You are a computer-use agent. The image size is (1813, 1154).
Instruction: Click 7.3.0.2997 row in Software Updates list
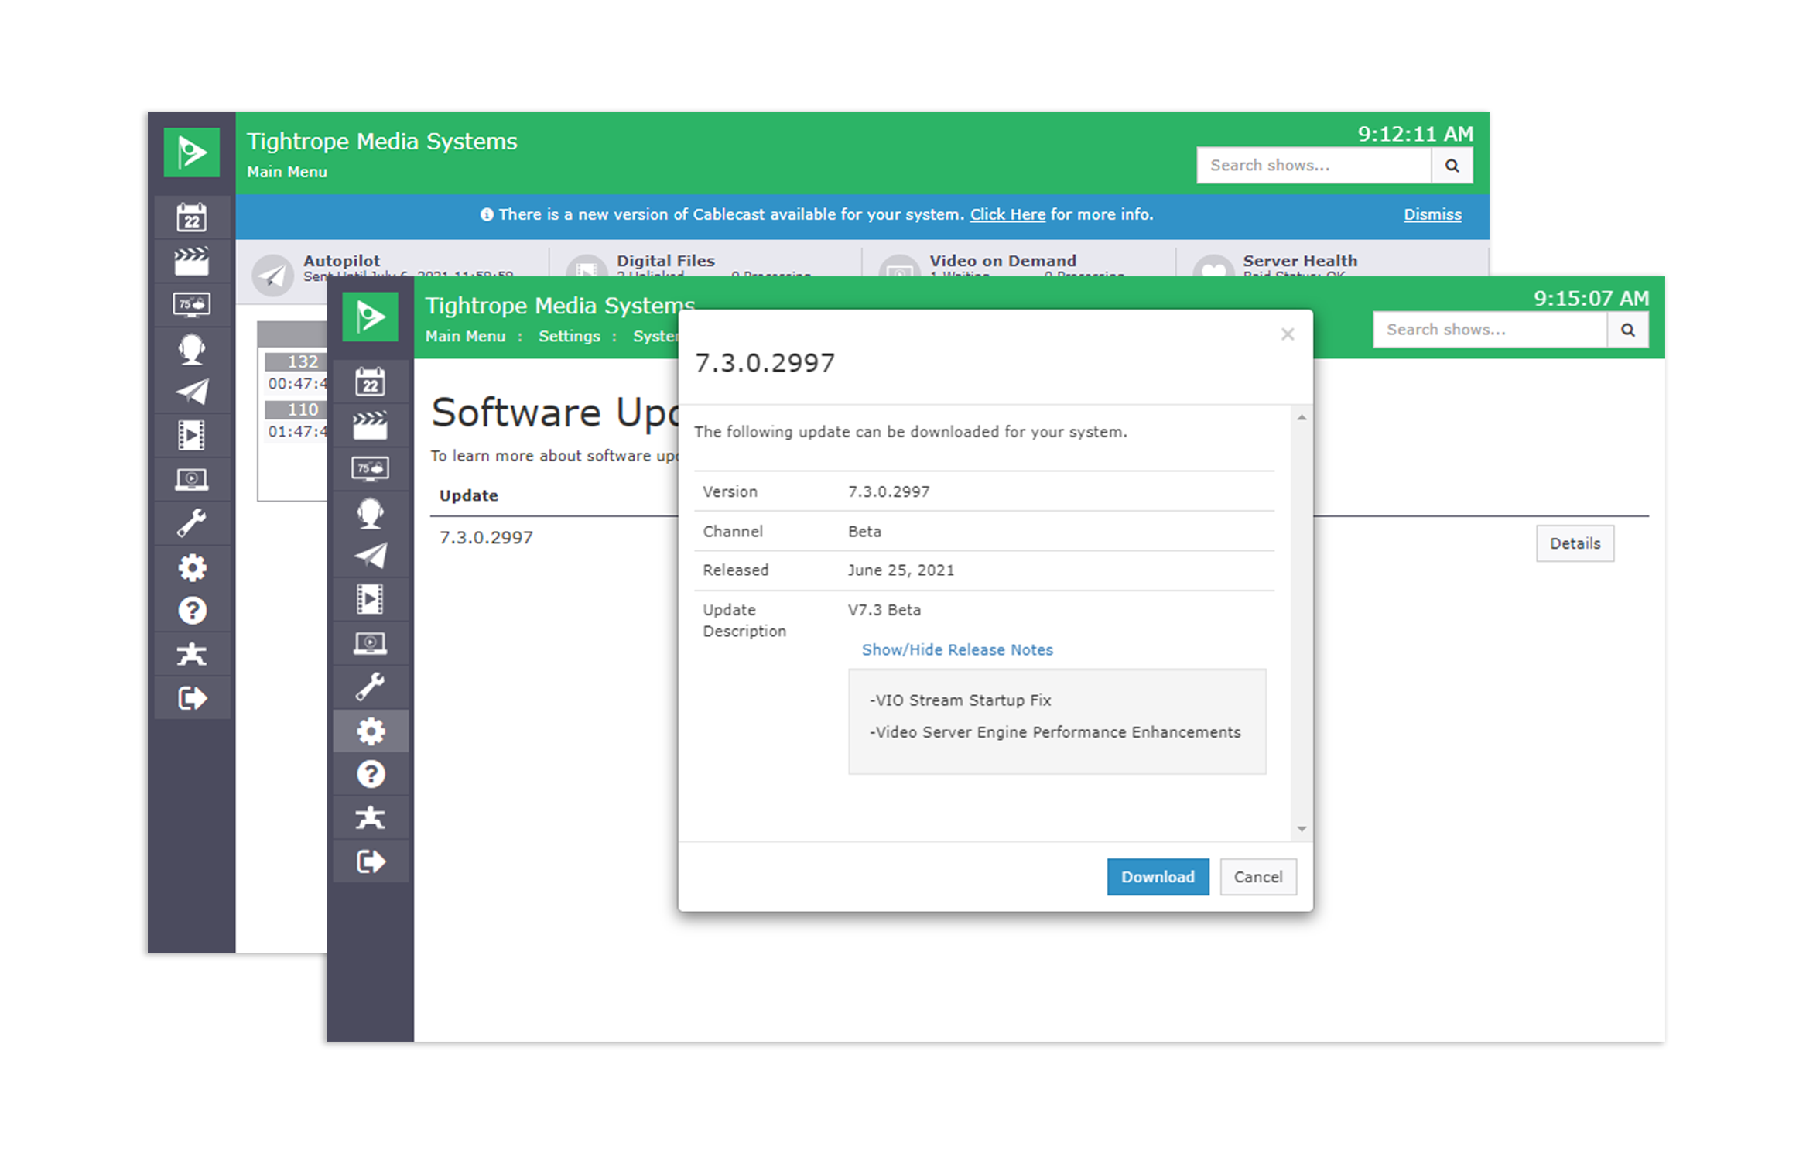click(486, 538)
